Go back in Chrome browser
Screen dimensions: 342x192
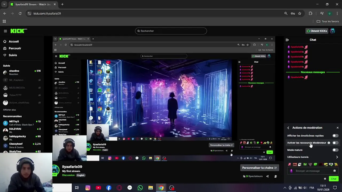point(5,13)
